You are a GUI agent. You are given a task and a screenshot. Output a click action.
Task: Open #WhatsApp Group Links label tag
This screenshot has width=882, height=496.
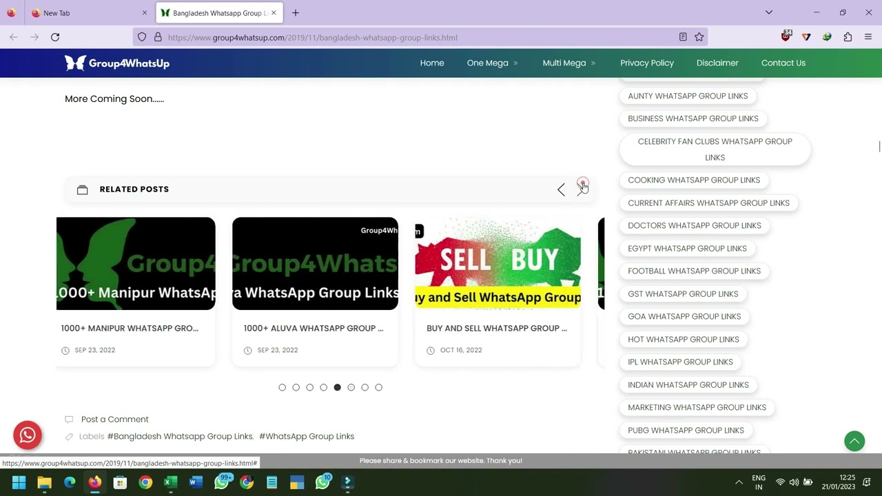click(307, 436)
